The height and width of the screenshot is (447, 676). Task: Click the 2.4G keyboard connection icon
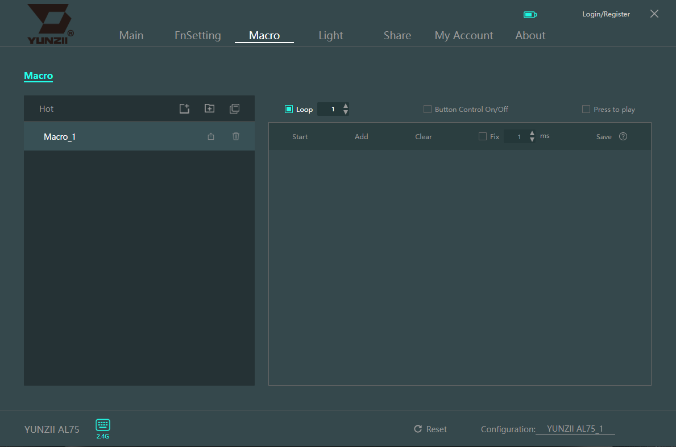coord(103,425)
